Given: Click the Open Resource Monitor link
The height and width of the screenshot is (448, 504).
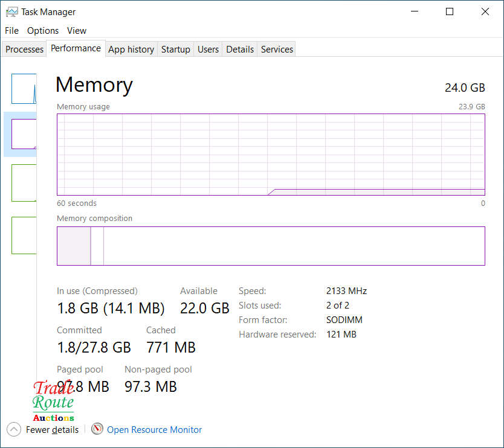Looking at the screenshot, I should (x=154, y=430).
